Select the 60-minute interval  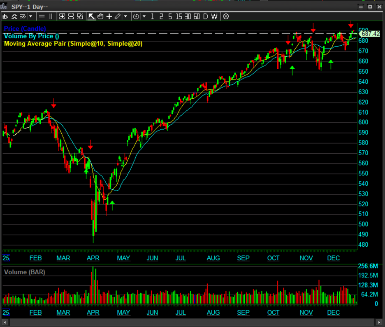197,16
